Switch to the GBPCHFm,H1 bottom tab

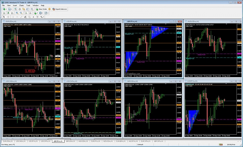pyautogui.click(x=158, y=141)
